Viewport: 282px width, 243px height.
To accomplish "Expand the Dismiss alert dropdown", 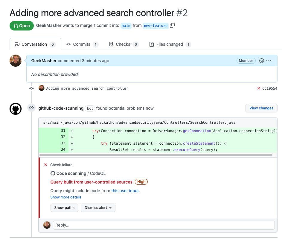I will (98, 208).
